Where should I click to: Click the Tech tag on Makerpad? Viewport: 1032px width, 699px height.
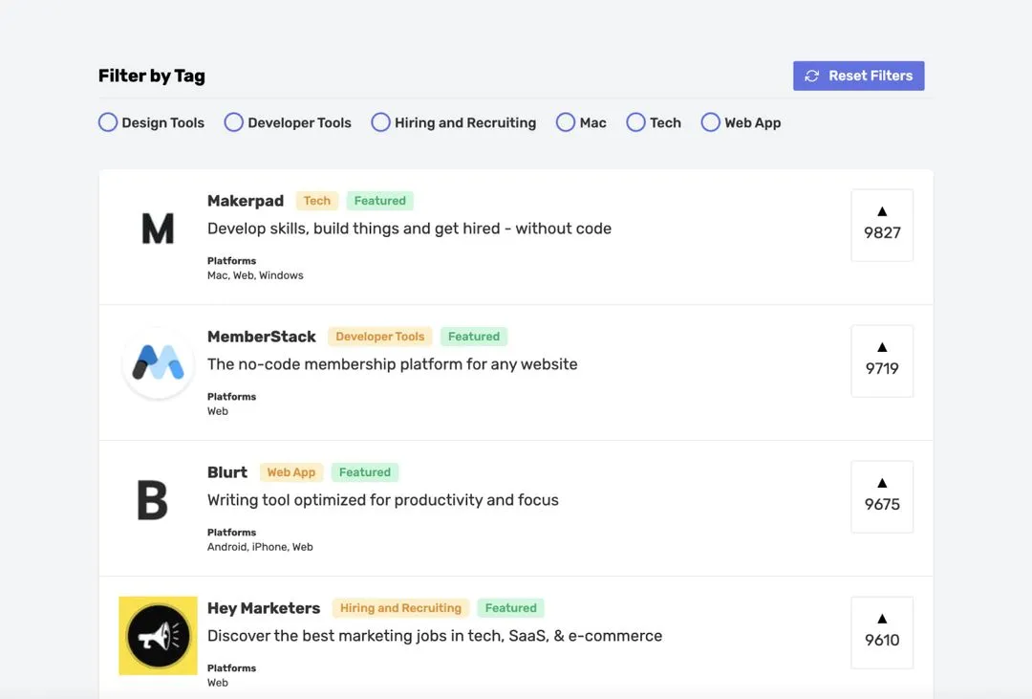tap(316, 201)
